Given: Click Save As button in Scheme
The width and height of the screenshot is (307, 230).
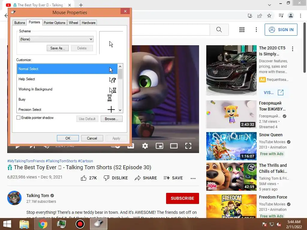Looking at the screenshot, I should pos(58,48).
